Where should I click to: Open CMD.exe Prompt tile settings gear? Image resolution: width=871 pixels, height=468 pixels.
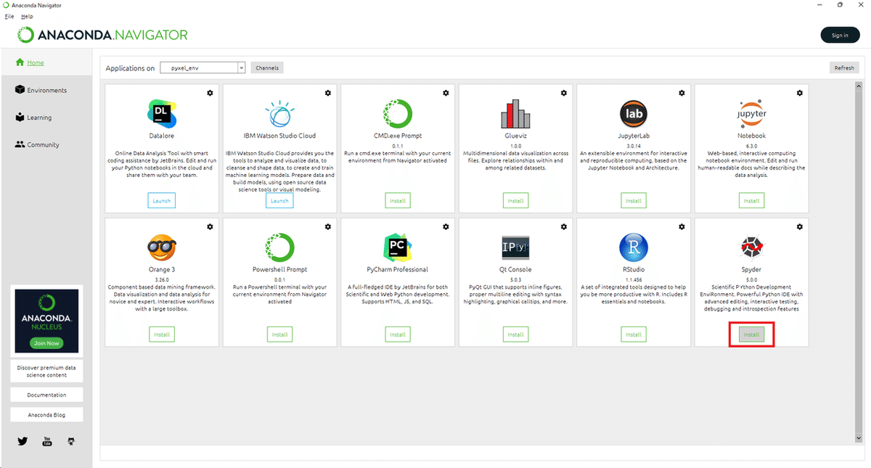(446, 93)
